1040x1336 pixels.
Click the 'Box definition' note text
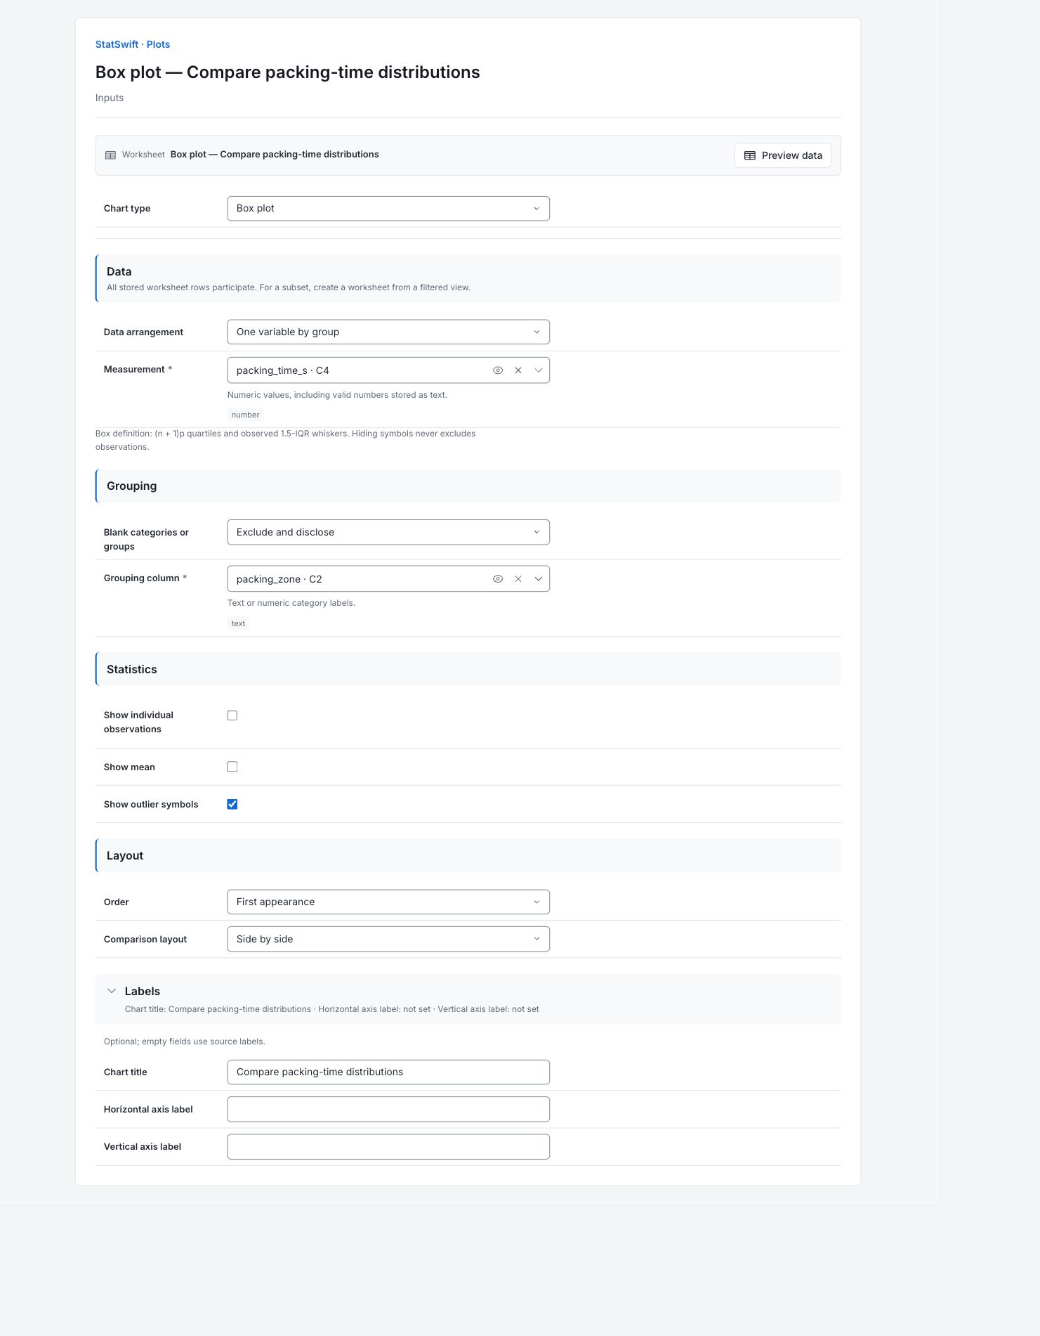[x=285, y=440]
